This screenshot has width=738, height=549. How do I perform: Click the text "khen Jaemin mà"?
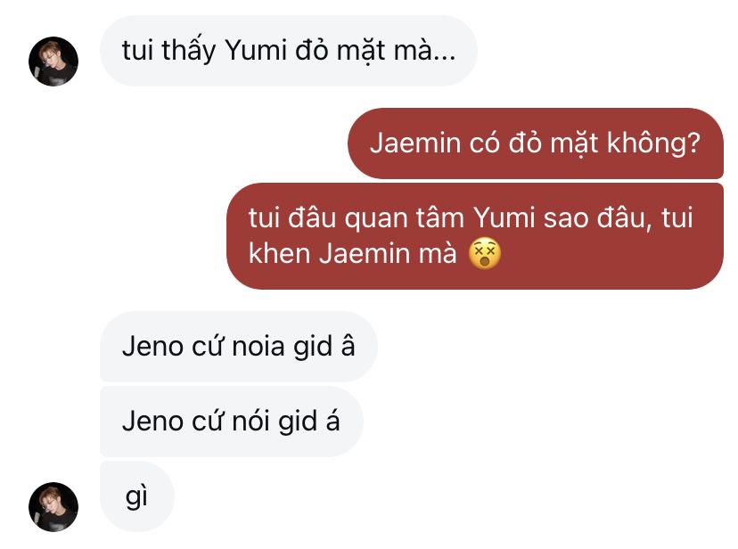(x=353, y=254)
